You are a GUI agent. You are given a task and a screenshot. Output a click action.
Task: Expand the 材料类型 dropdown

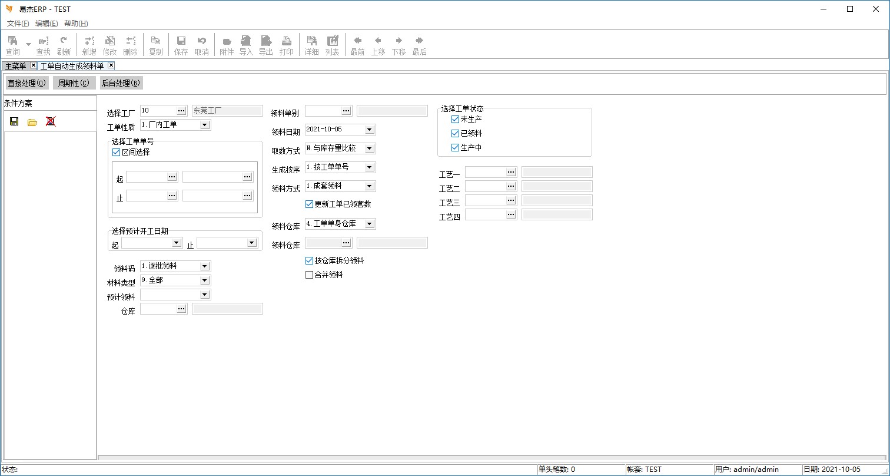pyautogui.click(x=204, y=280)
